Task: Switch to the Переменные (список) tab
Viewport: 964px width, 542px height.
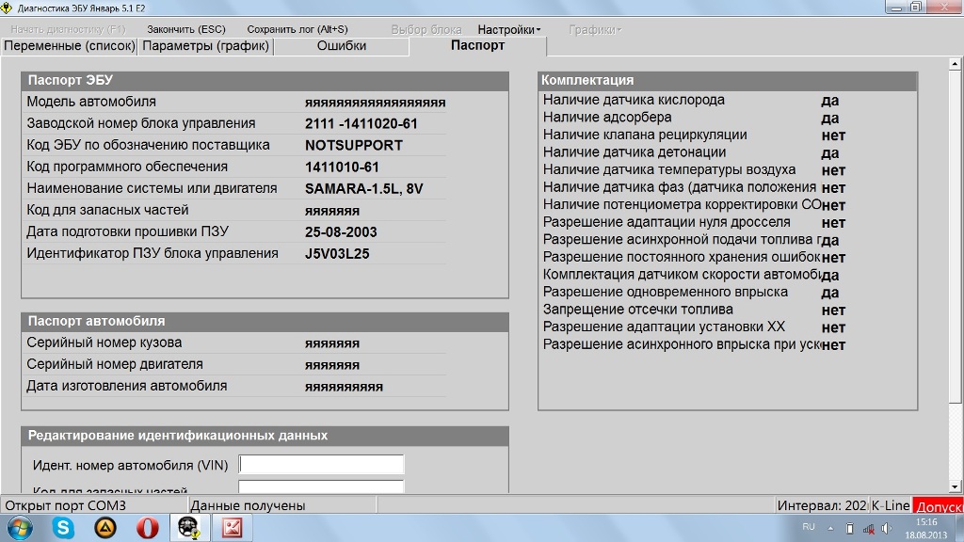Action: pos(69,45)
